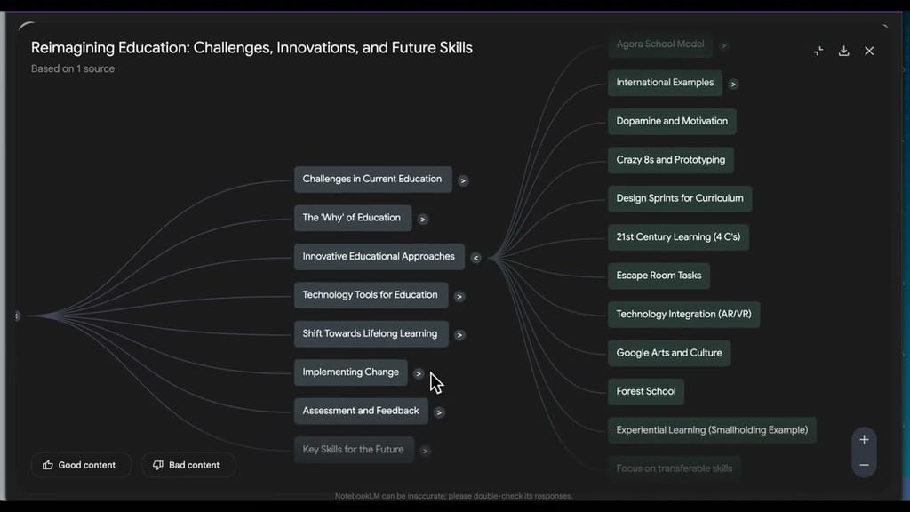The image size is (910, 512).
Task: Expand the Implementing Change node
Action: (x=418, y=374)
